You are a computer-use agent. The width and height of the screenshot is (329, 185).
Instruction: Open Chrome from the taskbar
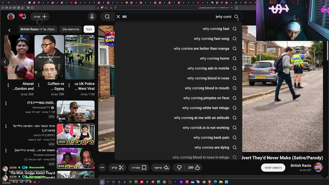(204, 182)
